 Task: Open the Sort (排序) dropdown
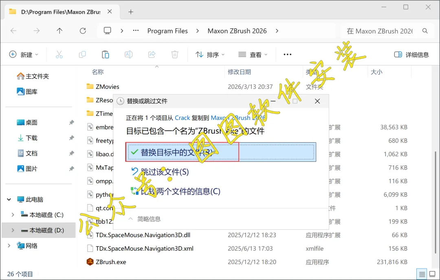tap(210, 55)
